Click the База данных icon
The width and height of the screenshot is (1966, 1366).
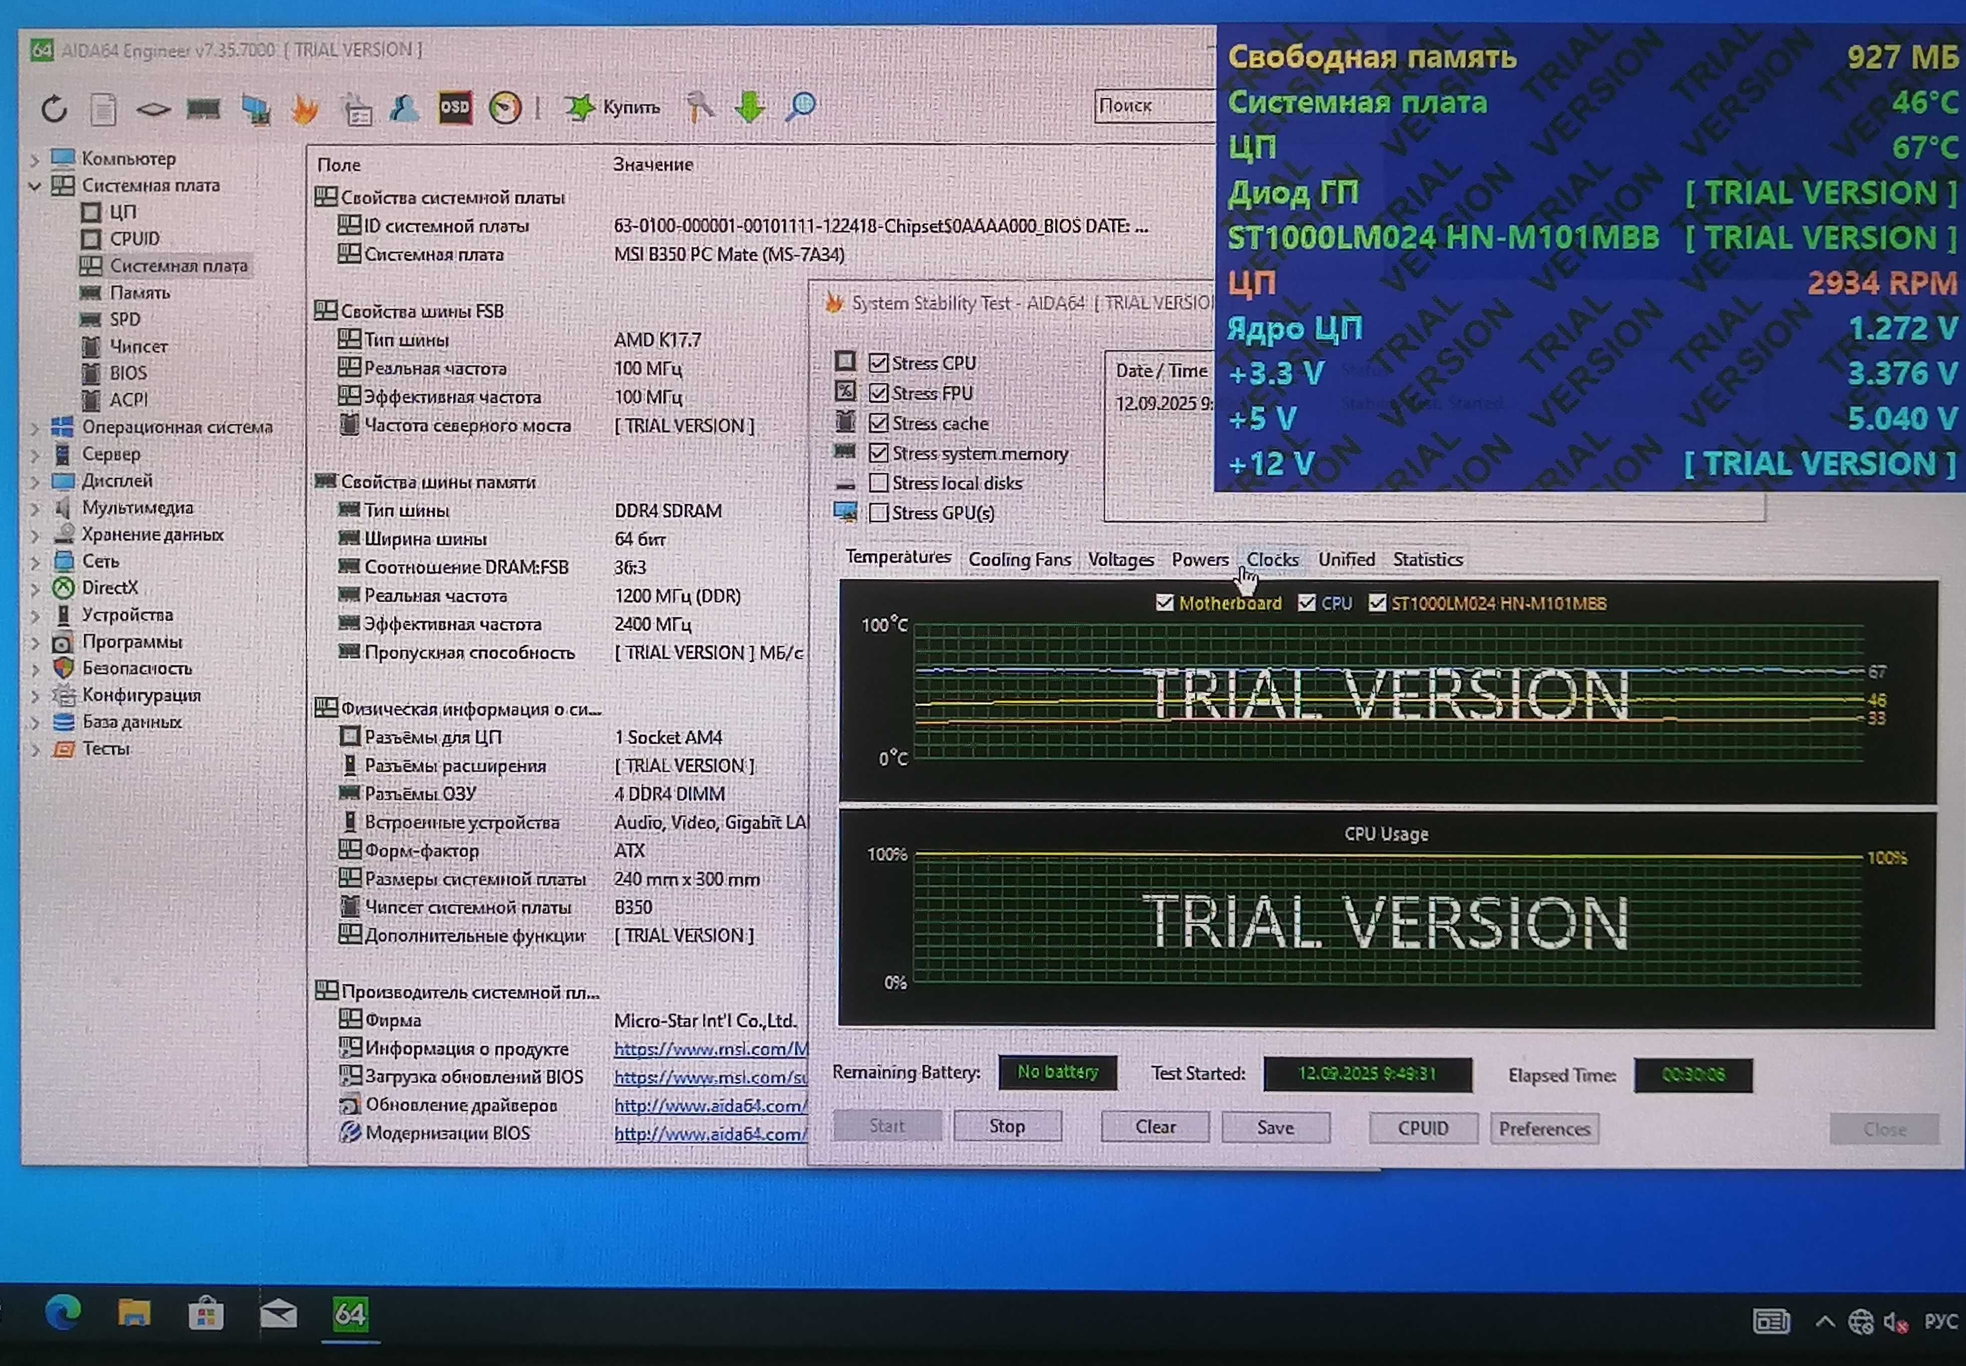63,722
